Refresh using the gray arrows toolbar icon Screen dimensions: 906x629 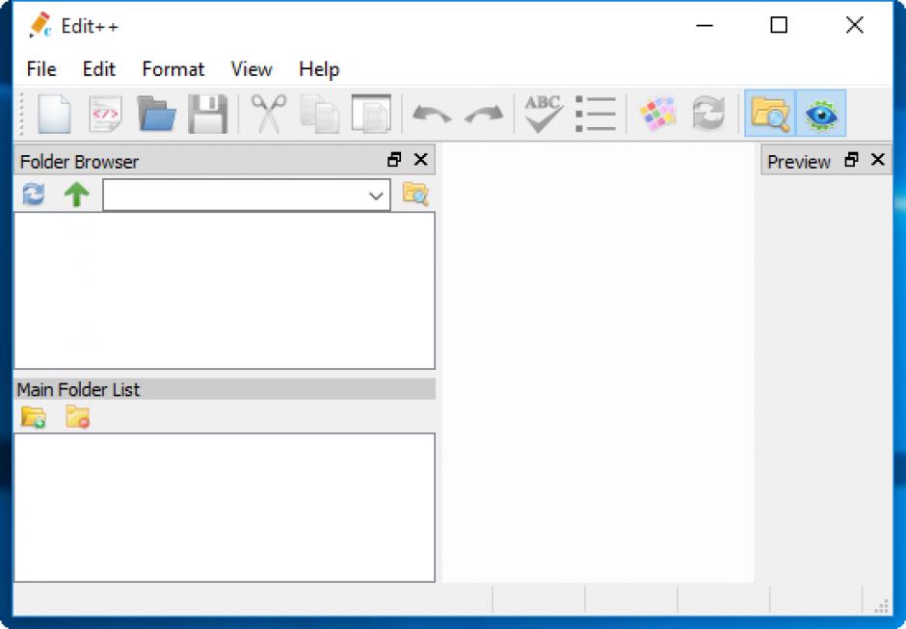click(708, 114)
